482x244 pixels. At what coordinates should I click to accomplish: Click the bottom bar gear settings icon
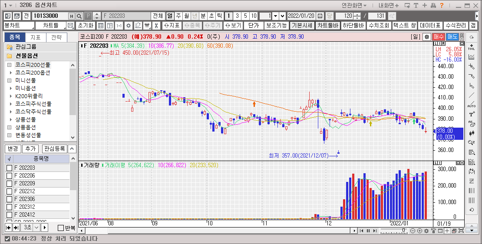[x=426, y=231]
